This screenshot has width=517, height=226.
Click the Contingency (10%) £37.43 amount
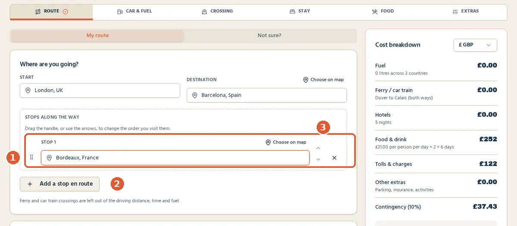click(485, 207)
